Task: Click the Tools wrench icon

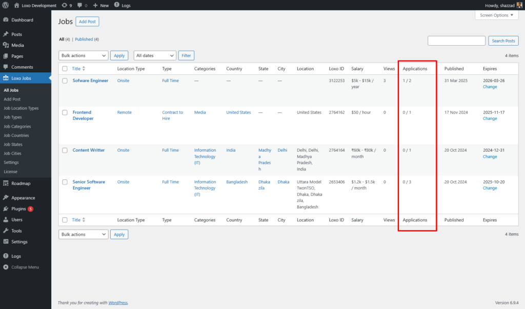Action: 6,231
